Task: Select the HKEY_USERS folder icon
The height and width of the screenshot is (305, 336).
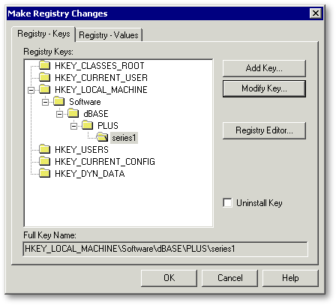Action: tap(45, 149)
